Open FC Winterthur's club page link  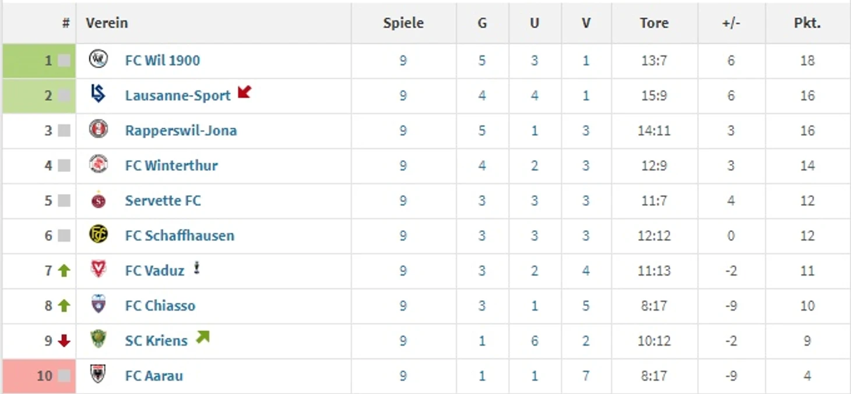point(171,166)
